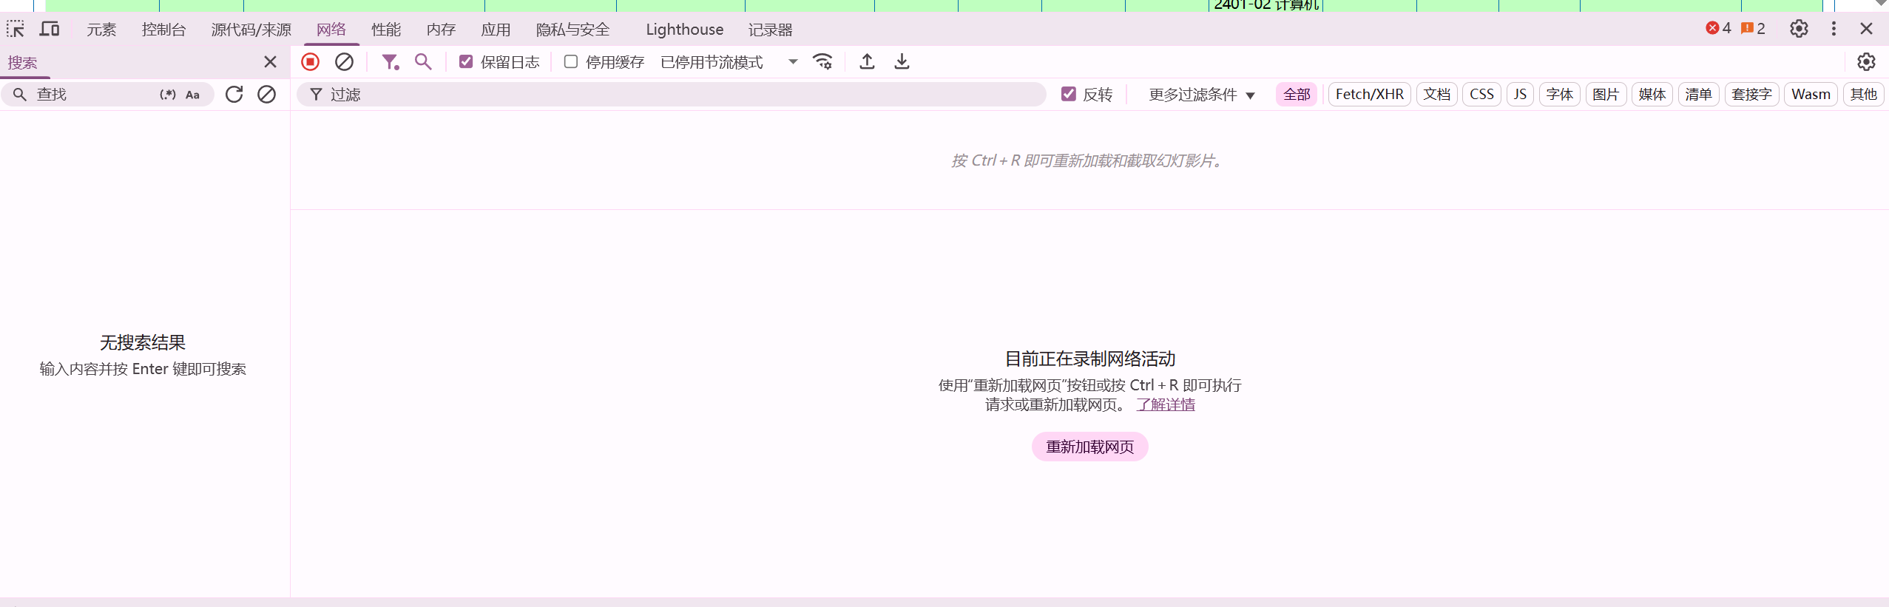The image size is (1889, 607).
Task: Enable regular expression search option
Action: point(168,95)
